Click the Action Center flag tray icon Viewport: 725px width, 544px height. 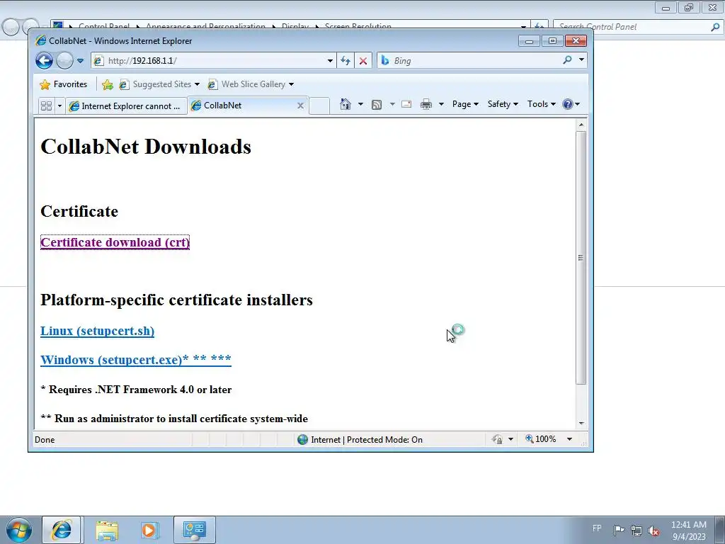619,530
